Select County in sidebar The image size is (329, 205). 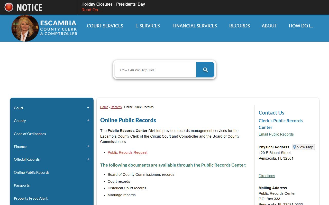point(20,121)
